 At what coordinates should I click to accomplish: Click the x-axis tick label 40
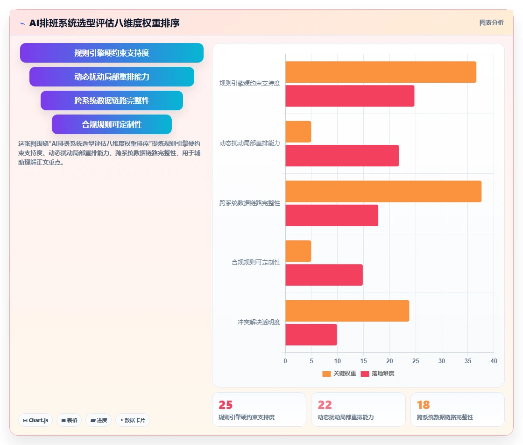click(494, 361)
